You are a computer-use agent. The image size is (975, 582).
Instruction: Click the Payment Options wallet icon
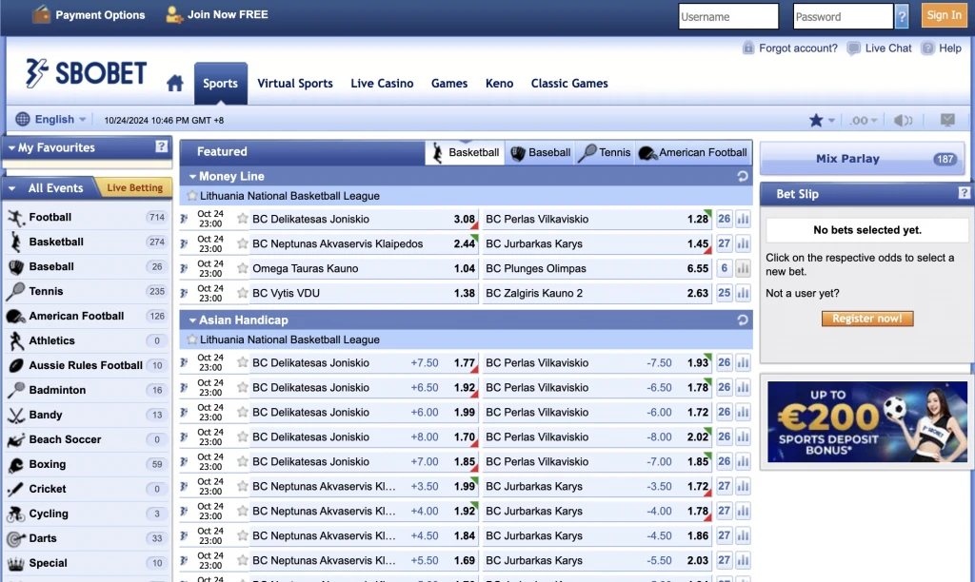41,14
